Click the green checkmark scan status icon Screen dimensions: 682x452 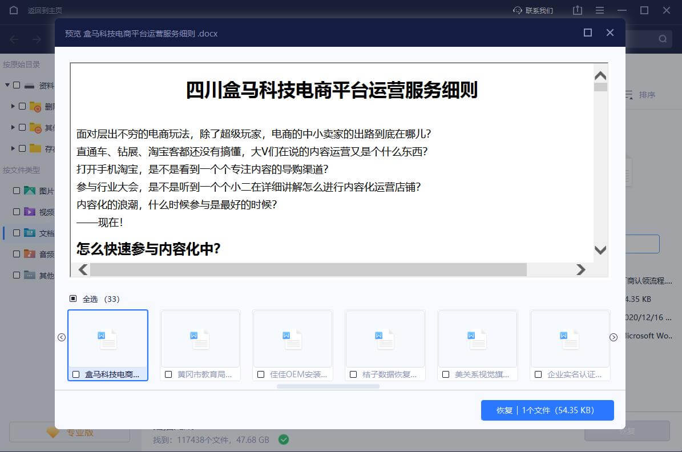[x=284, y=440]
